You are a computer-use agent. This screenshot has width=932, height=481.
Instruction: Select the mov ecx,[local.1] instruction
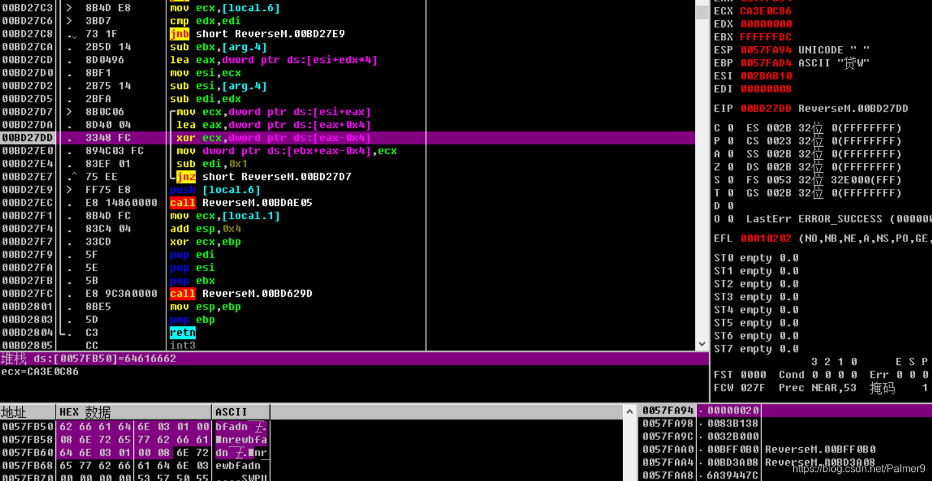coord(225,216)
